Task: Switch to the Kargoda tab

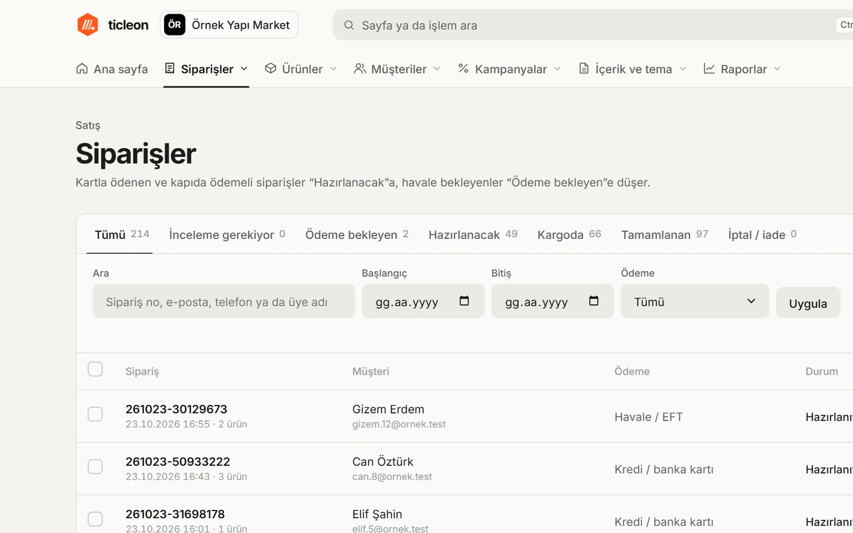Action: [569, 235]
